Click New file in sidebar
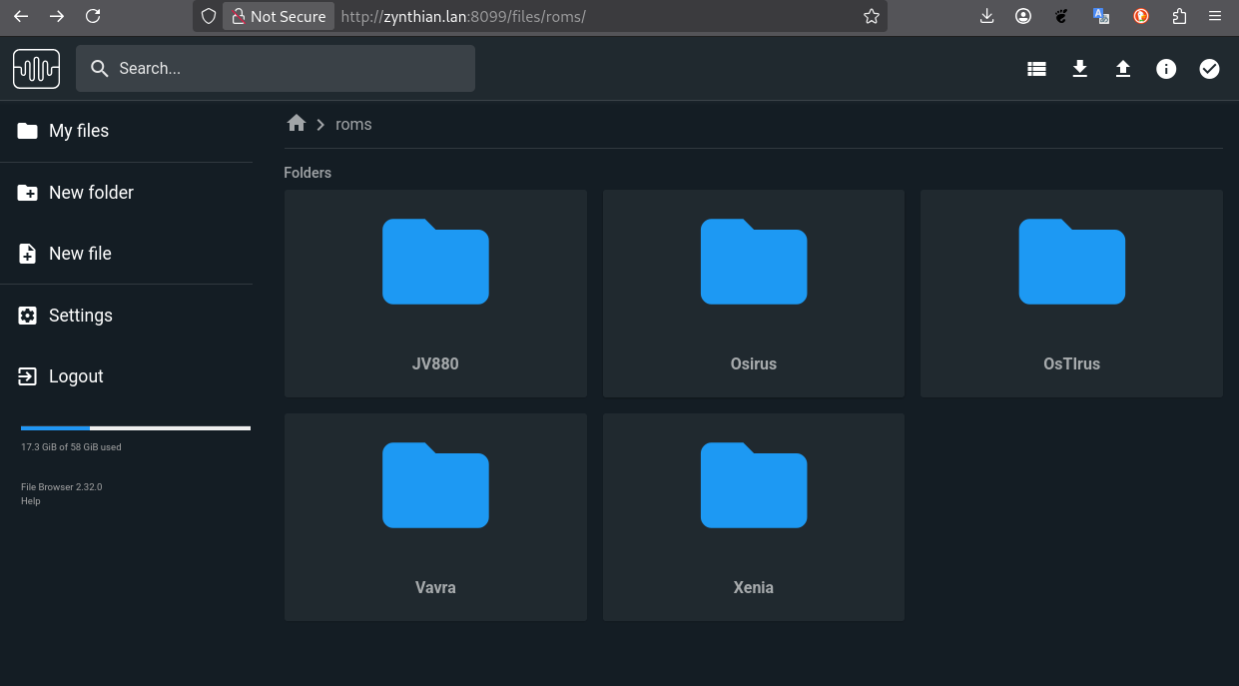Image resolution: width=1239 pixels, height=686 pixels. click(80, 254)
